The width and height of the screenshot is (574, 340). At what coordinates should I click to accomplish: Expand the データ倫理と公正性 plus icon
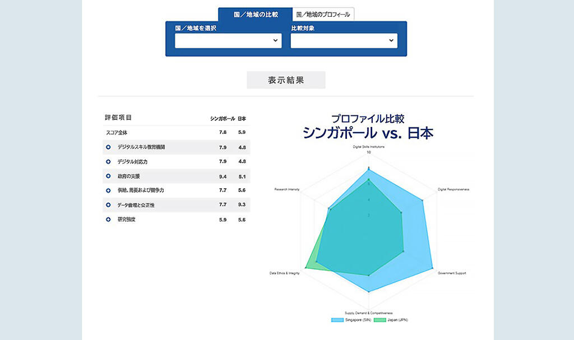[108, 205]
